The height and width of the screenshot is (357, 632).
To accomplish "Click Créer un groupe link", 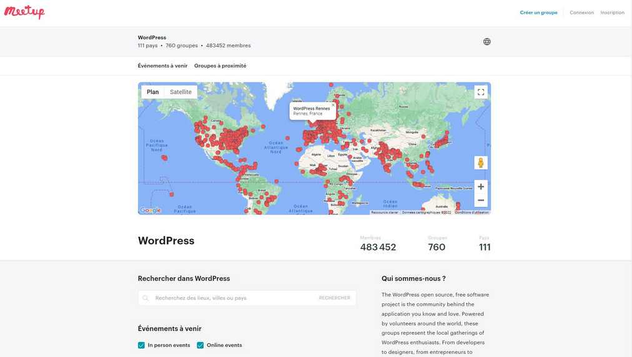I will pyautogui.click(x=538, y=12).
